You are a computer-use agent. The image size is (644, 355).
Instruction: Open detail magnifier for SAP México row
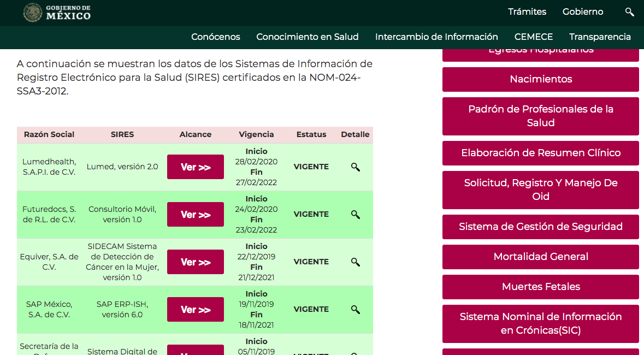coord(355,309)
